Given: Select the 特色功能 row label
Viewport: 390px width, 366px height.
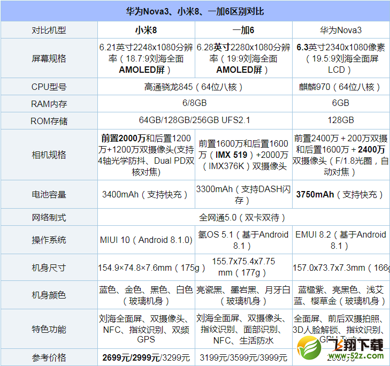Looking at the screenshot, I should pyautogui.click(x=49, y=329).
